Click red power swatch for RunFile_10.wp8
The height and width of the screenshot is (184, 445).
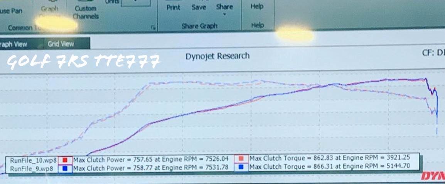click(64, 160)
